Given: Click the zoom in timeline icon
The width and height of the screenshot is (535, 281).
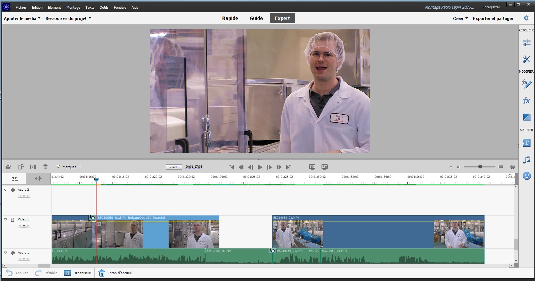Looking at the screenshot, I should click(501, 167).
